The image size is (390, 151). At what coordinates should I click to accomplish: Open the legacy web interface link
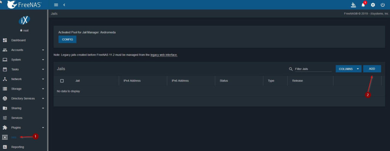(164, 55)
